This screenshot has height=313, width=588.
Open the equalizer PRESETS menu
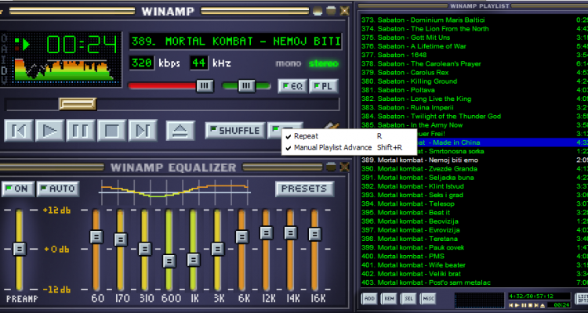coord(304,189)
